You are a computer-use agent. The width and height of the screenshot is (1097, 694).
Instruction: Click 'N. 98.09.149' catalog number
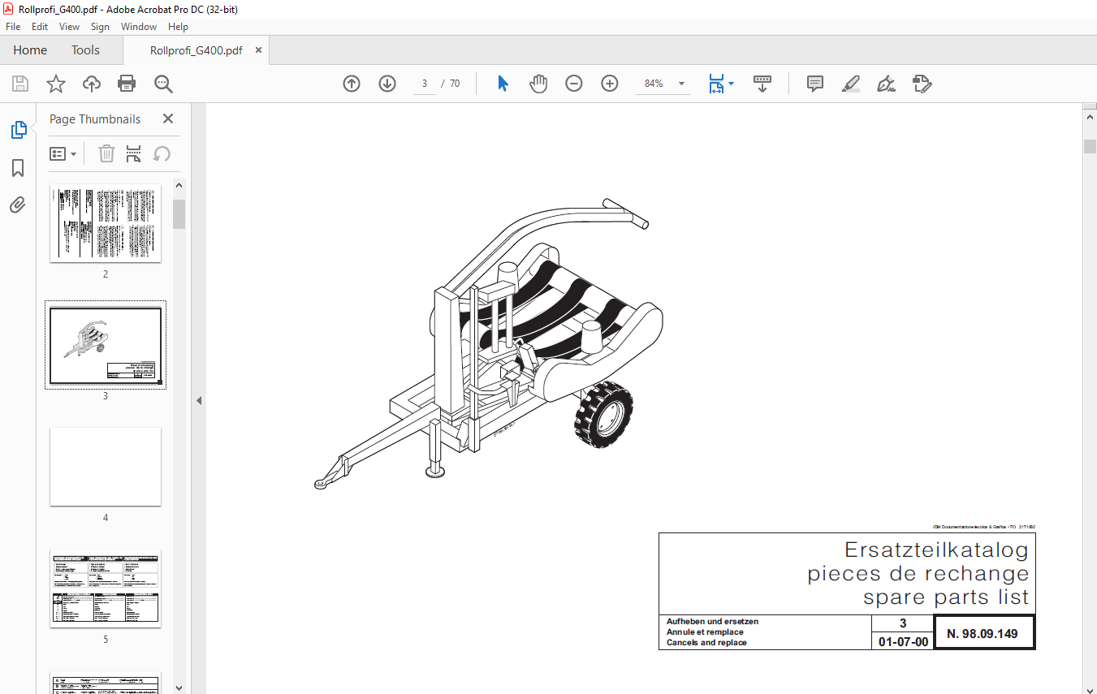coord(984,634)
